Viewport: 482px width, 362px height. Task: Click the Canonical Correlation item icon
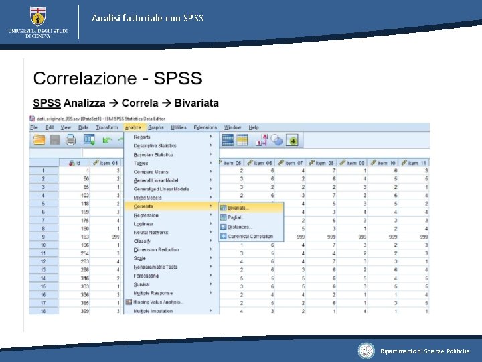pyautogui.click(x=224, y=236)
